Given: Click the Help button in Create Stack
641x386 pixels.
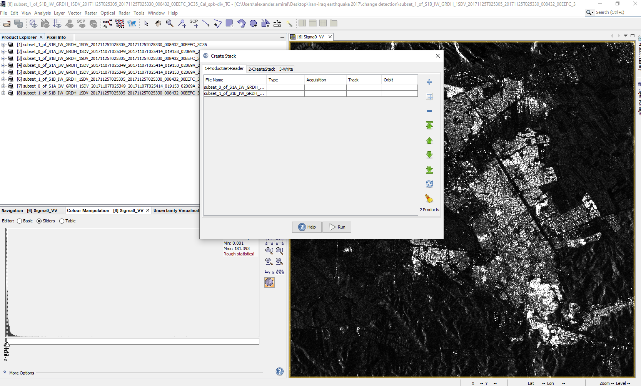Looking at the screenshot, I should pos(307,227).
